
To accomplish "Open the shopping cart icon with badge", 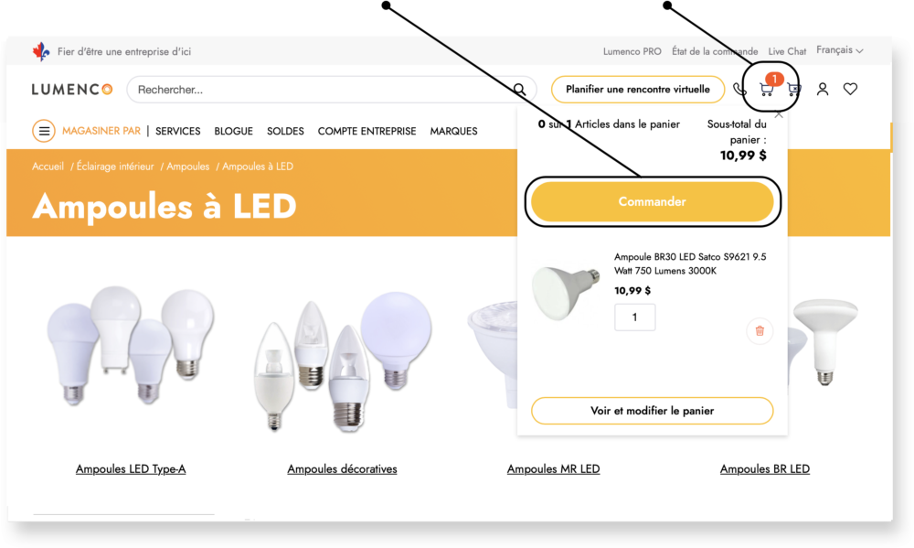I will click(767, 89).
